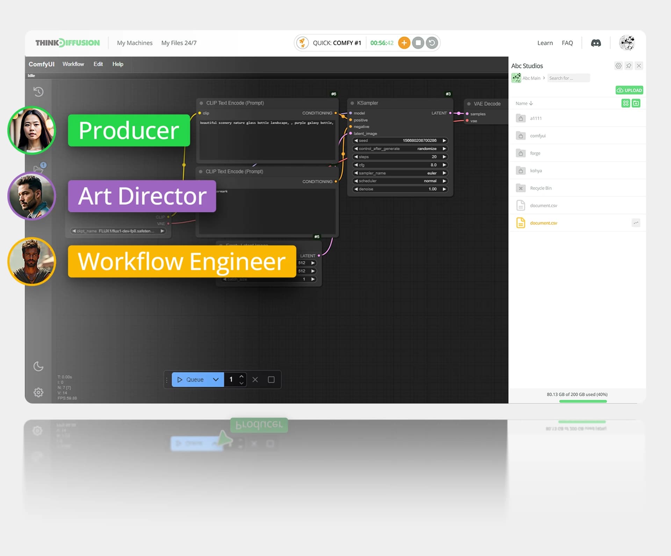Open the Workflow menu
The height and width of the screenshot is (556, 671).
[x=73, y=64]
